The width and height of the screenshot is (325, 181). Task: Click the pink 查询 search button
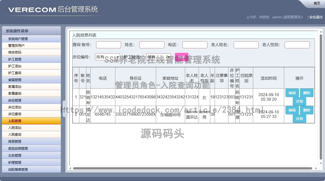point(182,57)
